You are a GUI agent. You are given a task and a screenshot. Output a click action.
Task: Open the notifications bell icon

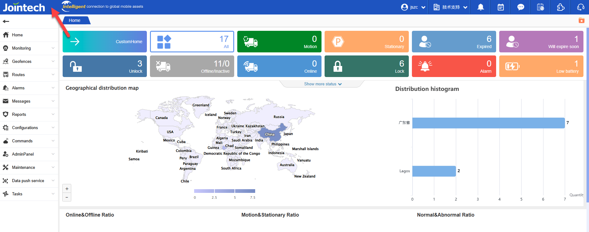pos(480,7)
